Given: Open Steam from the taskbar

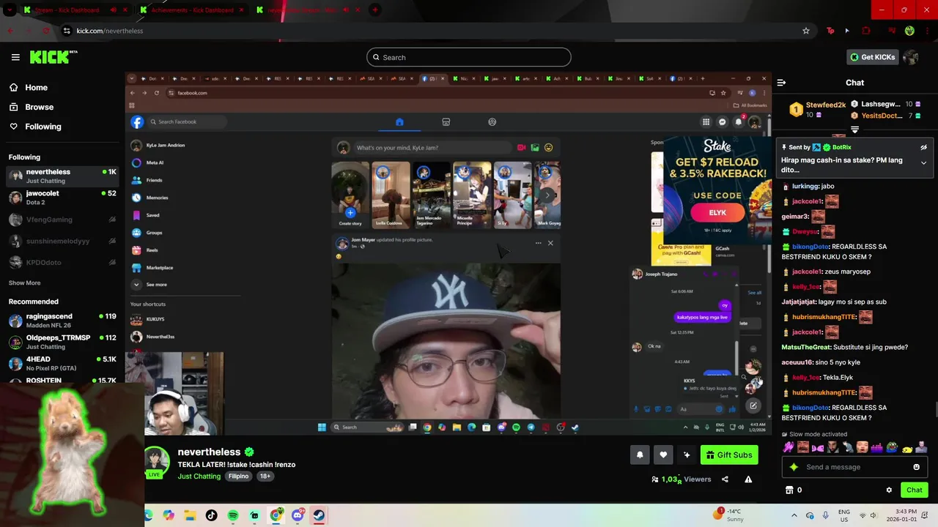Looking at the screenshot, I should pyautogui.click(x=319, y=515).
